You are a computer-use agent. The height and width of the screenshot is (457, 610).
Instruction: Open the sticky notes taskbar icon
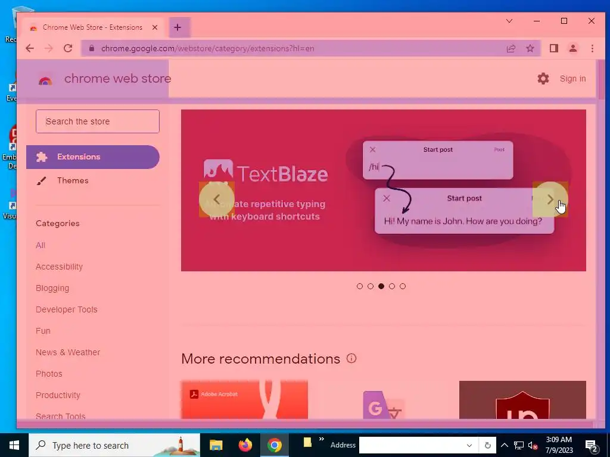(x=307, y=442)
